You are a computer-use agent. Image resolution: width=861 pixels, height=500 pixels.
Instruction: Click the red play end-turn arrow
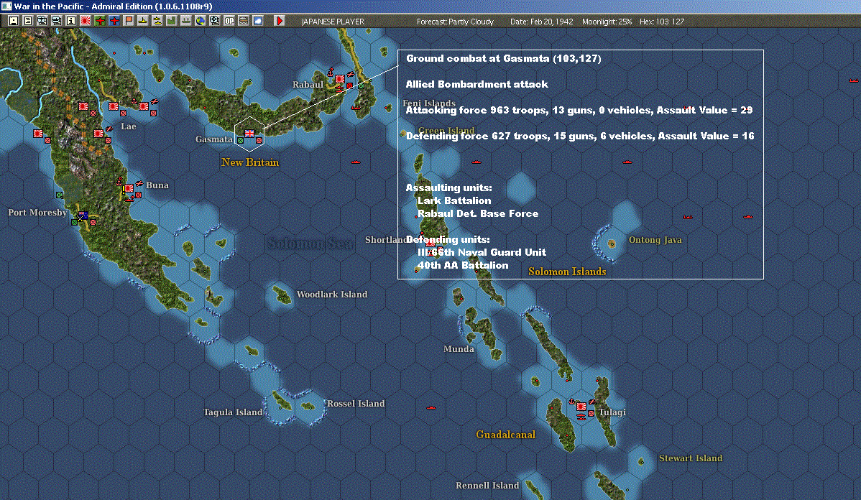(x=280, y=21)
